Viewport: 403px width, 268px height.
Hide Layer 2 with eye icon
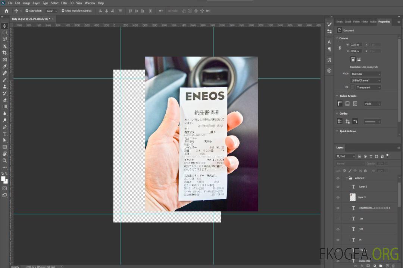[x=338, y=187]
